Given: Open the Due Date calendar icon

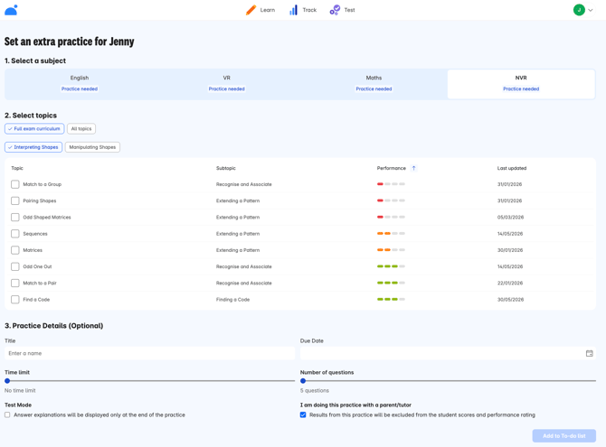Looking at the screenshot, I should (589, 353).
